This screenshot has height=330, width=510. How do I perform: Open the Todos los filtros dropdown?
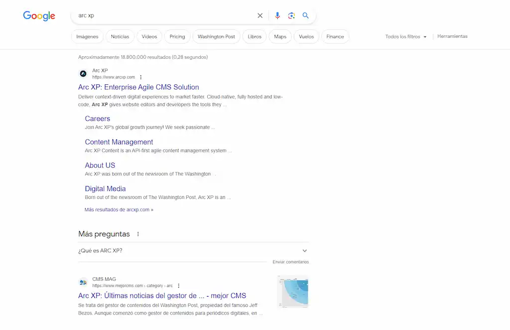[x=406, y=36]
